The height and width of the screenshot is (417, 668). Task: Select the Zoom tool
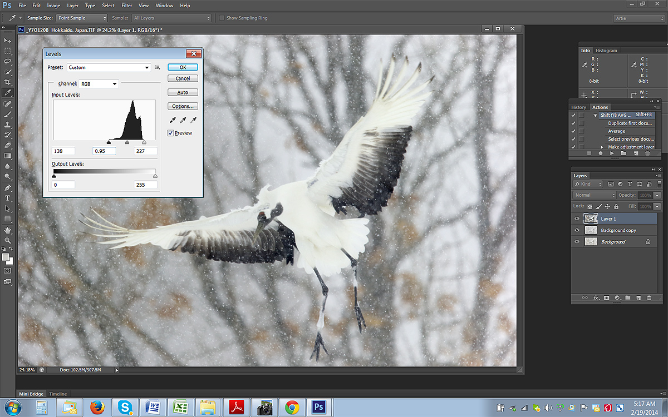click(8, 240)
